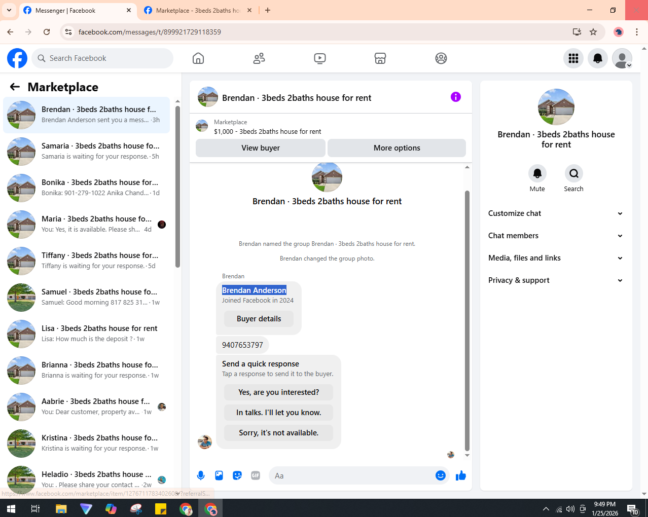Screen dimensions: 648x517
Task: Open a new browser tab
Action: [268, 10]
